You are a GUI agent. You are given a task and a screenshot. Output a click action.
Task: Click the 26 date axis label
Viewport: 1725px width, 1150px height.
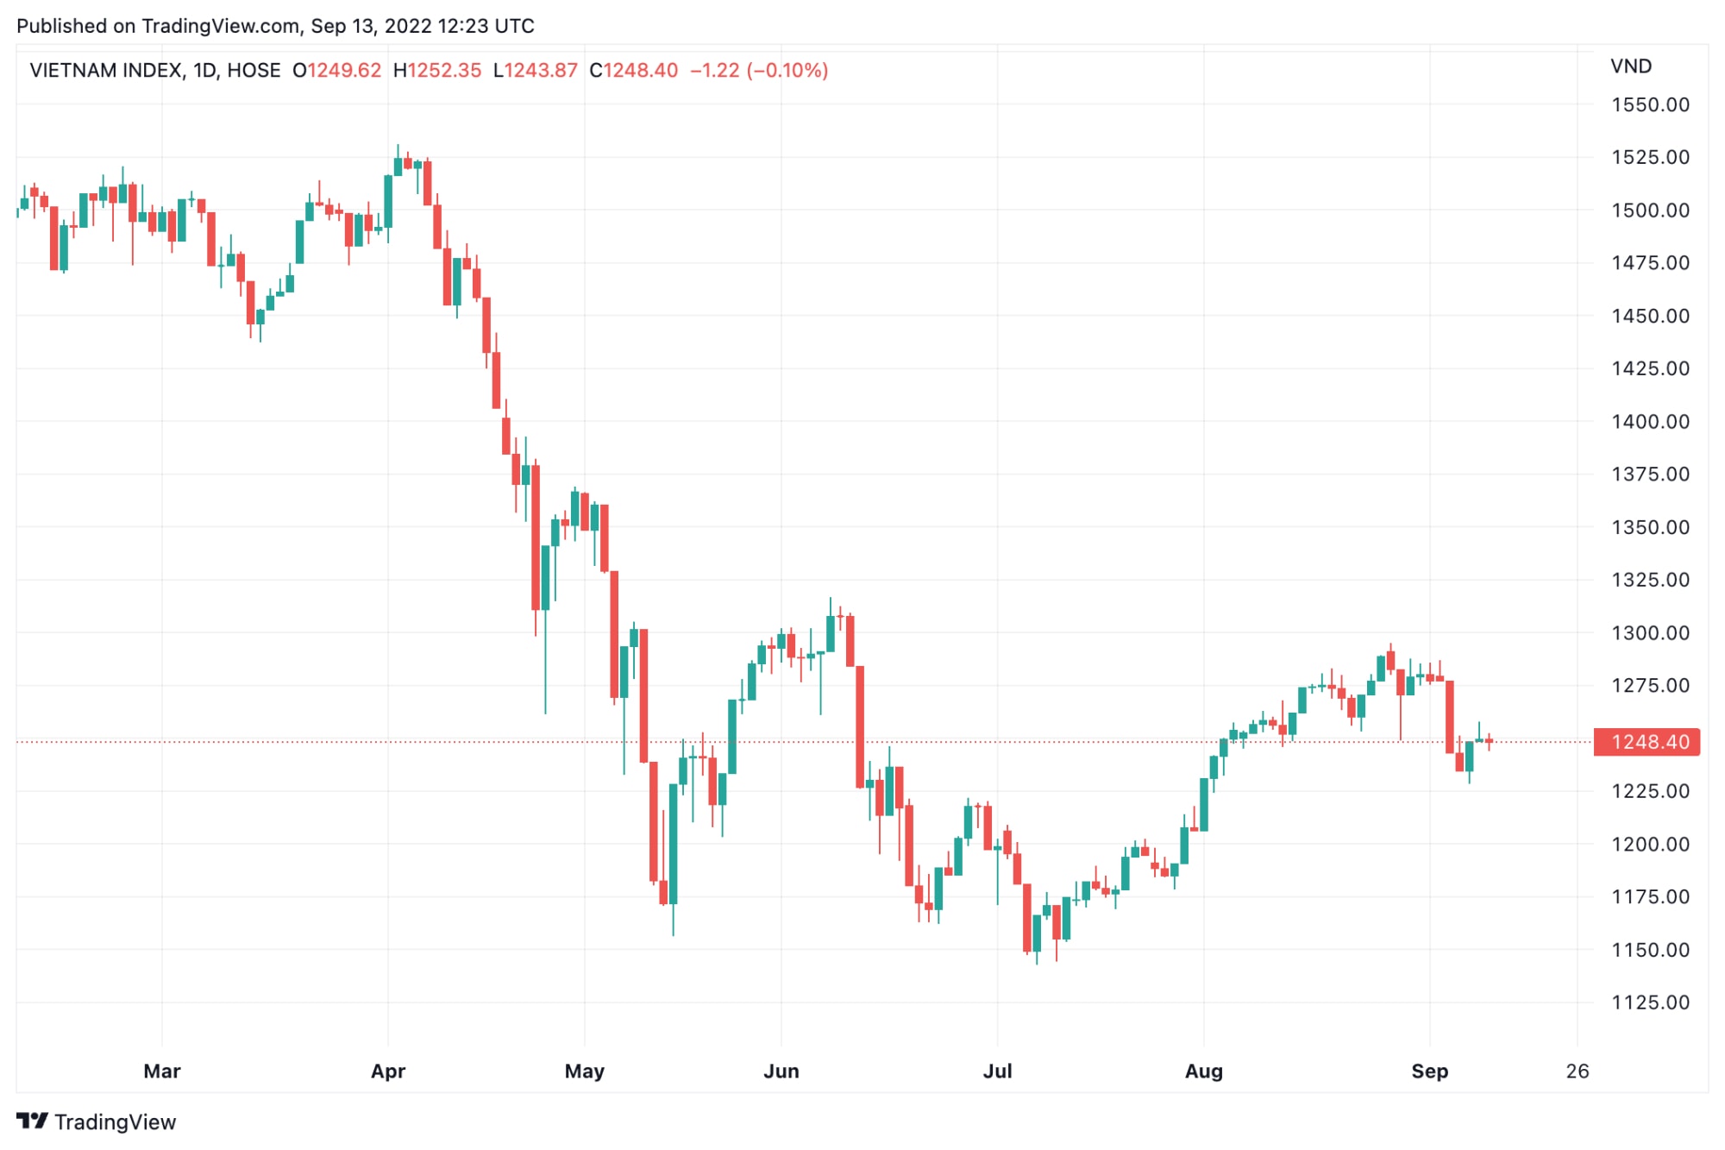coord(1578,1071)
